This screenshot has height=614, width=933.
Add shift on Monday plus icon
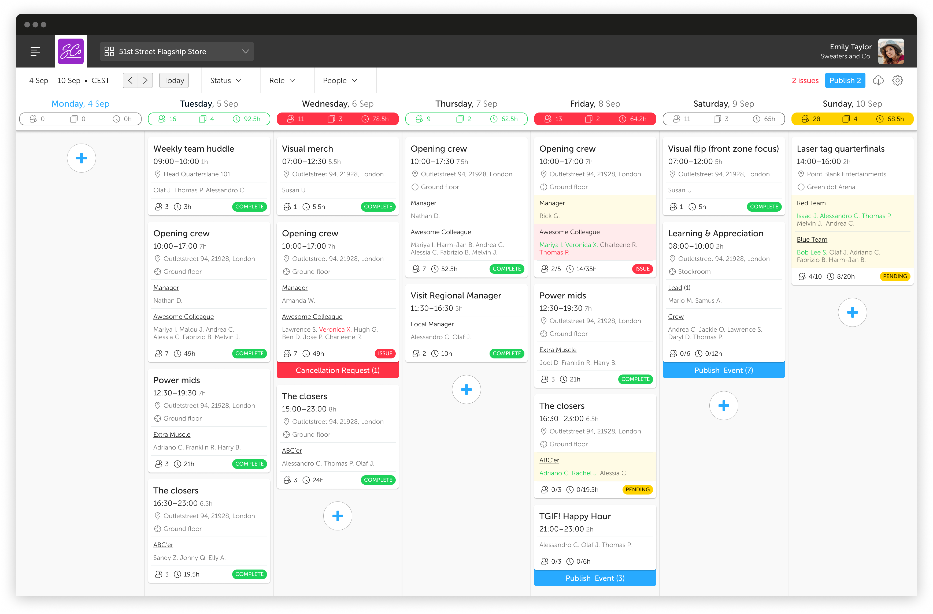(x=81, y=158)
